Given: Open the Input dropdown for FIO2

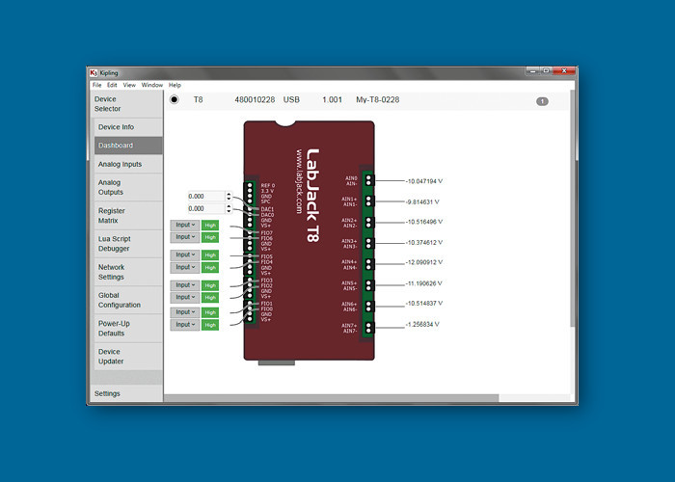Looking at the screenshot, I should 185,297.
